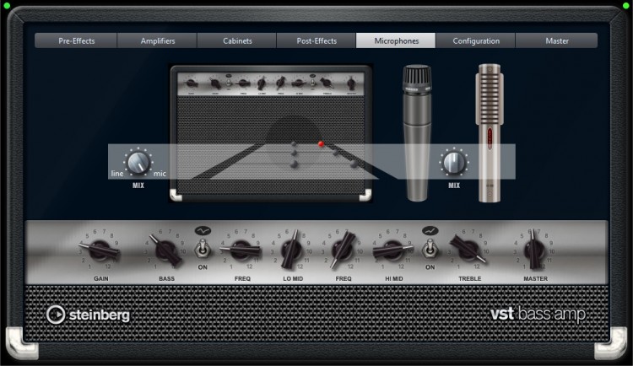Click the HI MID label text
Screen dimensions: 633x366
393,278
